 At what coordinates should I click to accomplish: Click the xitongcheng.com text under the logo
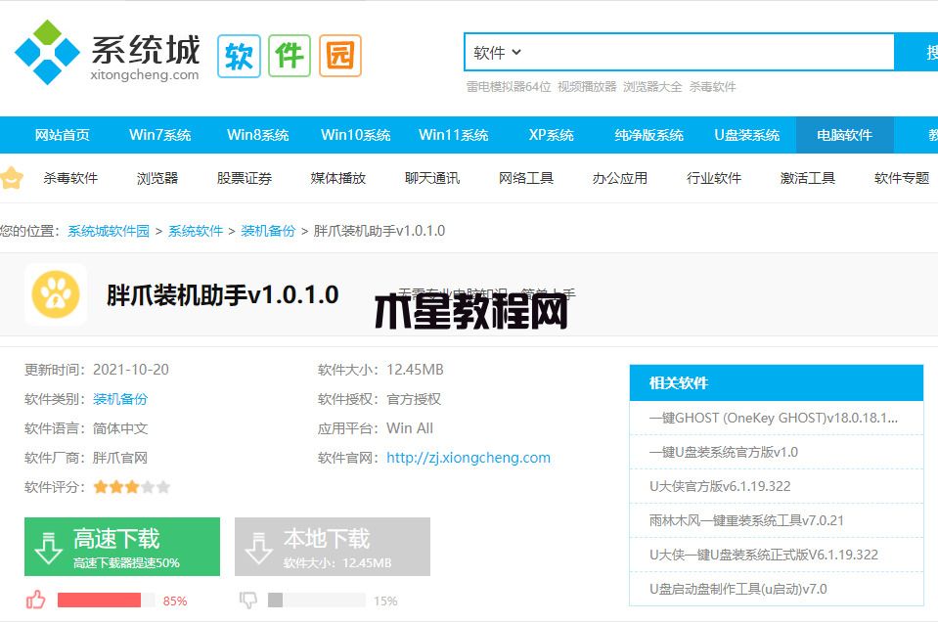(x=144, y=74)
